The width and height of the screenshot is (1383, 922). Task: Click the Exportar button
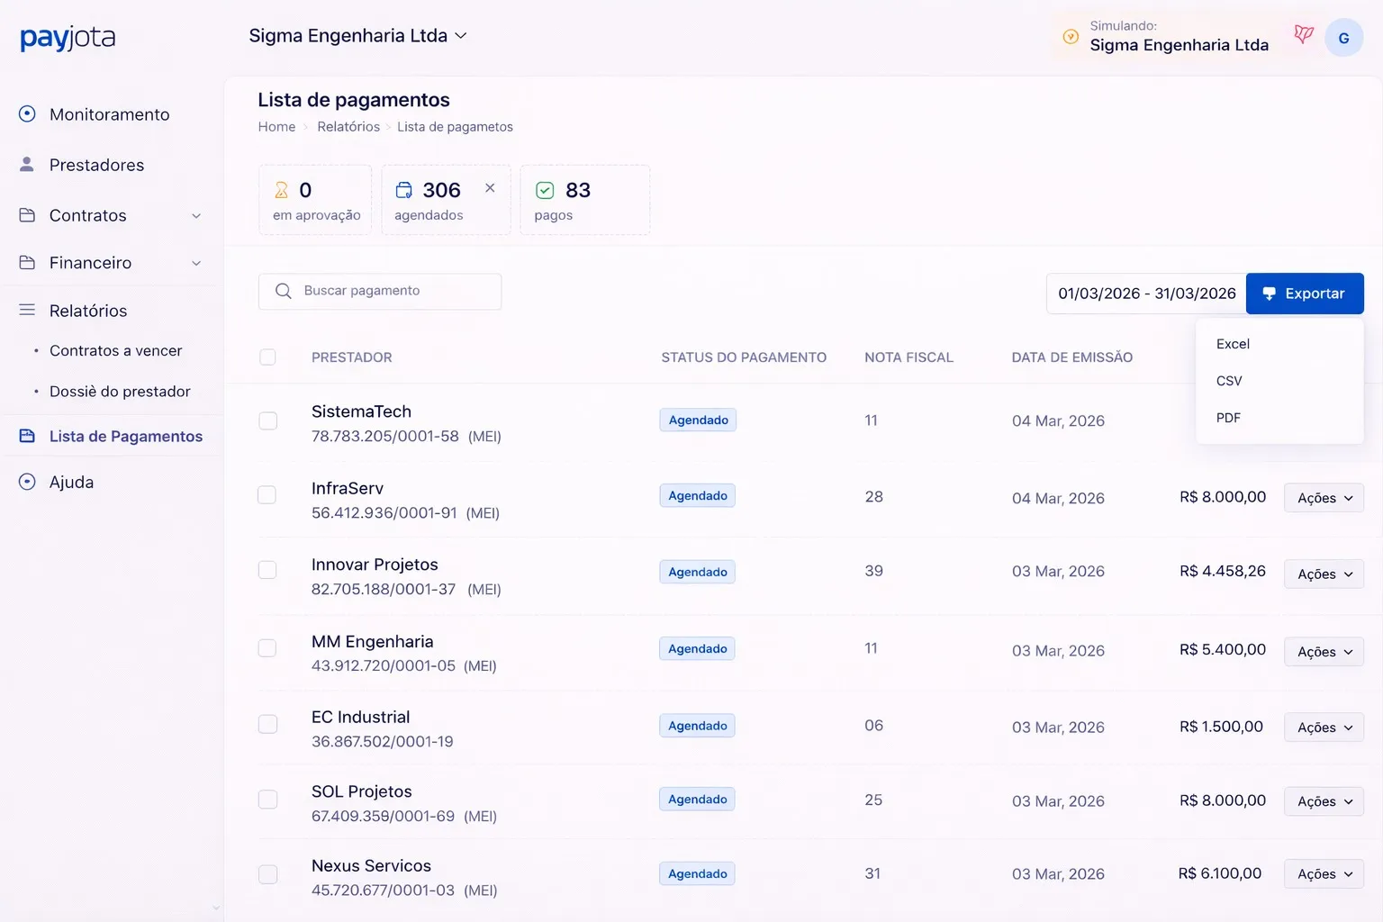pos(1305,294)
